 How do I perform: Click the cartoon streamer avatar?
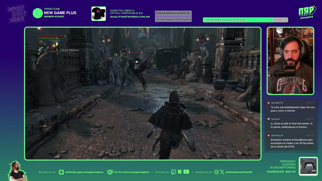pos(17,171)
